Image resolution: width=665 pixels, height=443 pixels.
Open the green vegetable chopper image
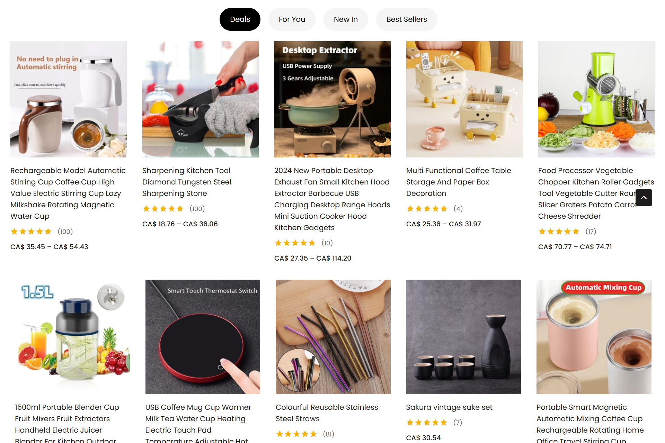[596, 99]
